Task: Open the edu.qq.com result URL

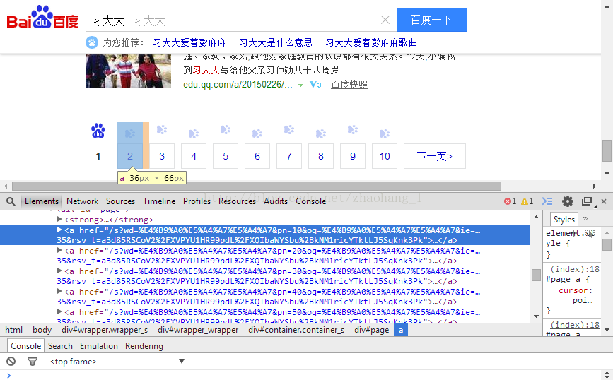Action: coord(238,84)
